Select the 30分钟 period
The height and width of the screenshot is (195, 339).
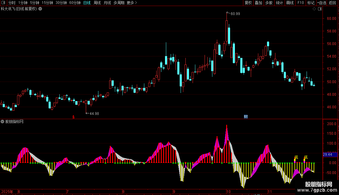[61, 3]
